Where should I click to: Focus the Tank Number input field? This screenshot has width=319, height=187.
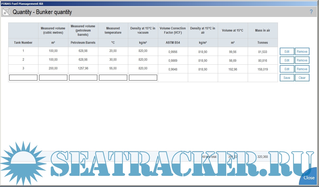click(23, 78)
